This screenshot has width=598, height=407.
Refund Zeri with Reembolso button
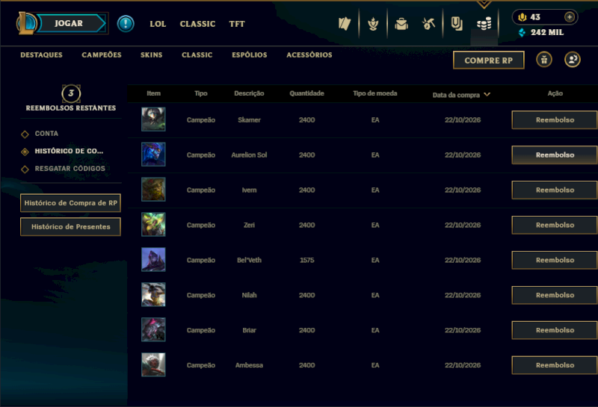coord(555,226)
